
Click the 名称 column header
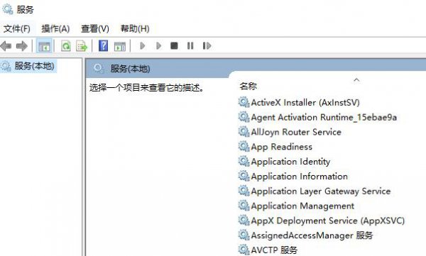point(248,86)
